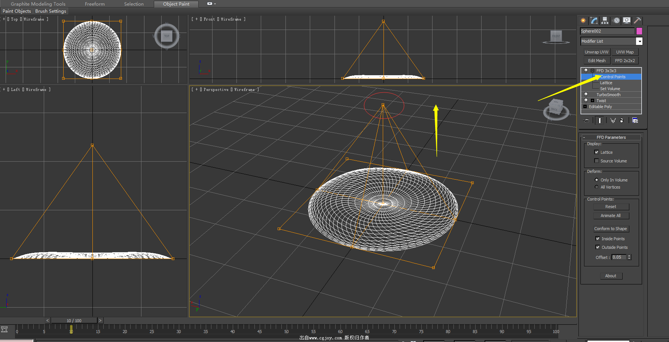Screen dimensions: 669x342
Task: Open the Motion command panel tab
Action: pos(616,21)
